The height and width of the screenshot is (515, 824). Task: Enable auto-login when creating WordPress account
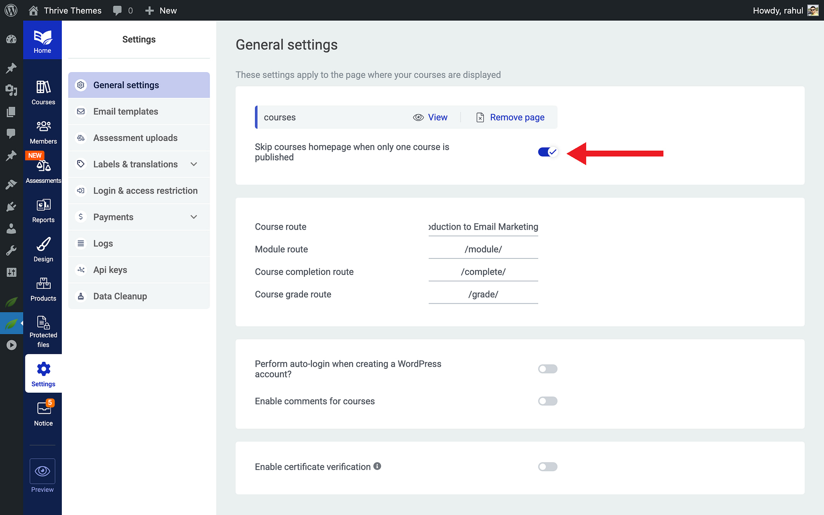coord(548,369)
